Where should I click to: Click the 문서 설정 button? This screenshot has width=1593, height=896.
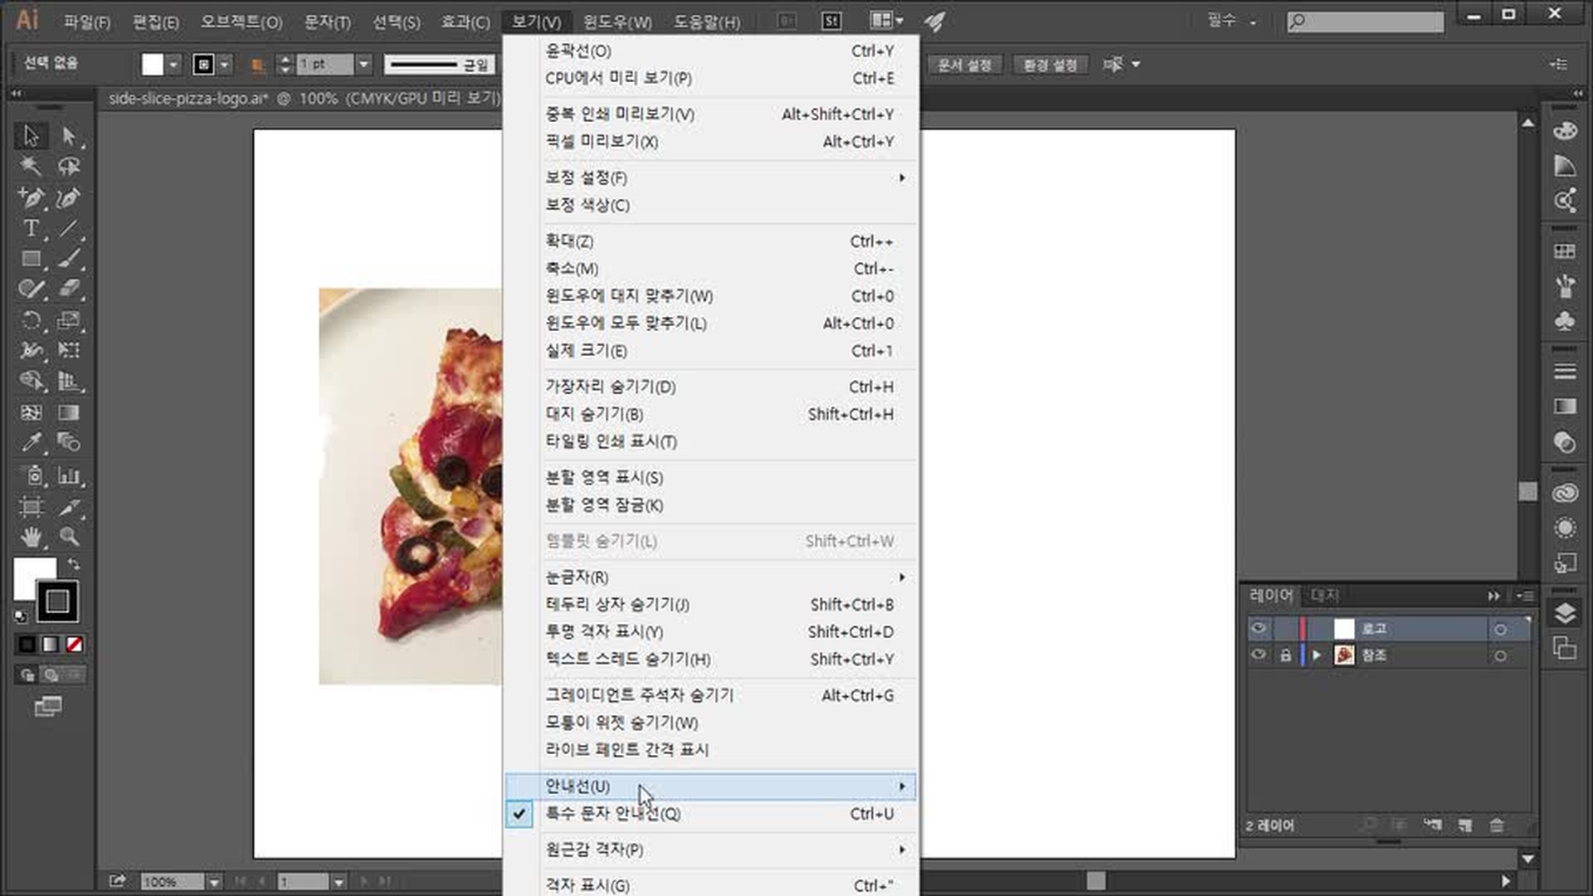click(964, 65)
